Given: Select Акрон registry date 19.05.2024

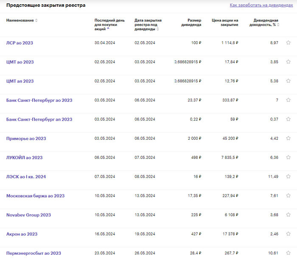Looking at the screenshot, I should (x=145, y=234).
